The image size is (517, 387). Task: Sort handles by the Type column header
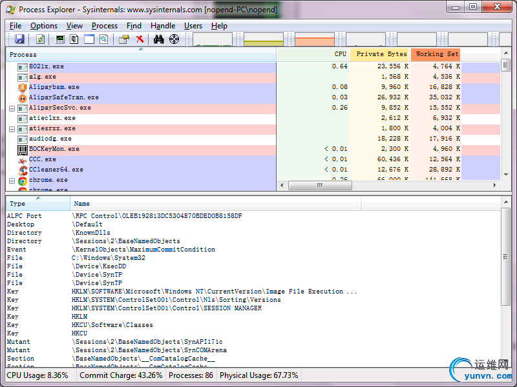coord(38,204)
